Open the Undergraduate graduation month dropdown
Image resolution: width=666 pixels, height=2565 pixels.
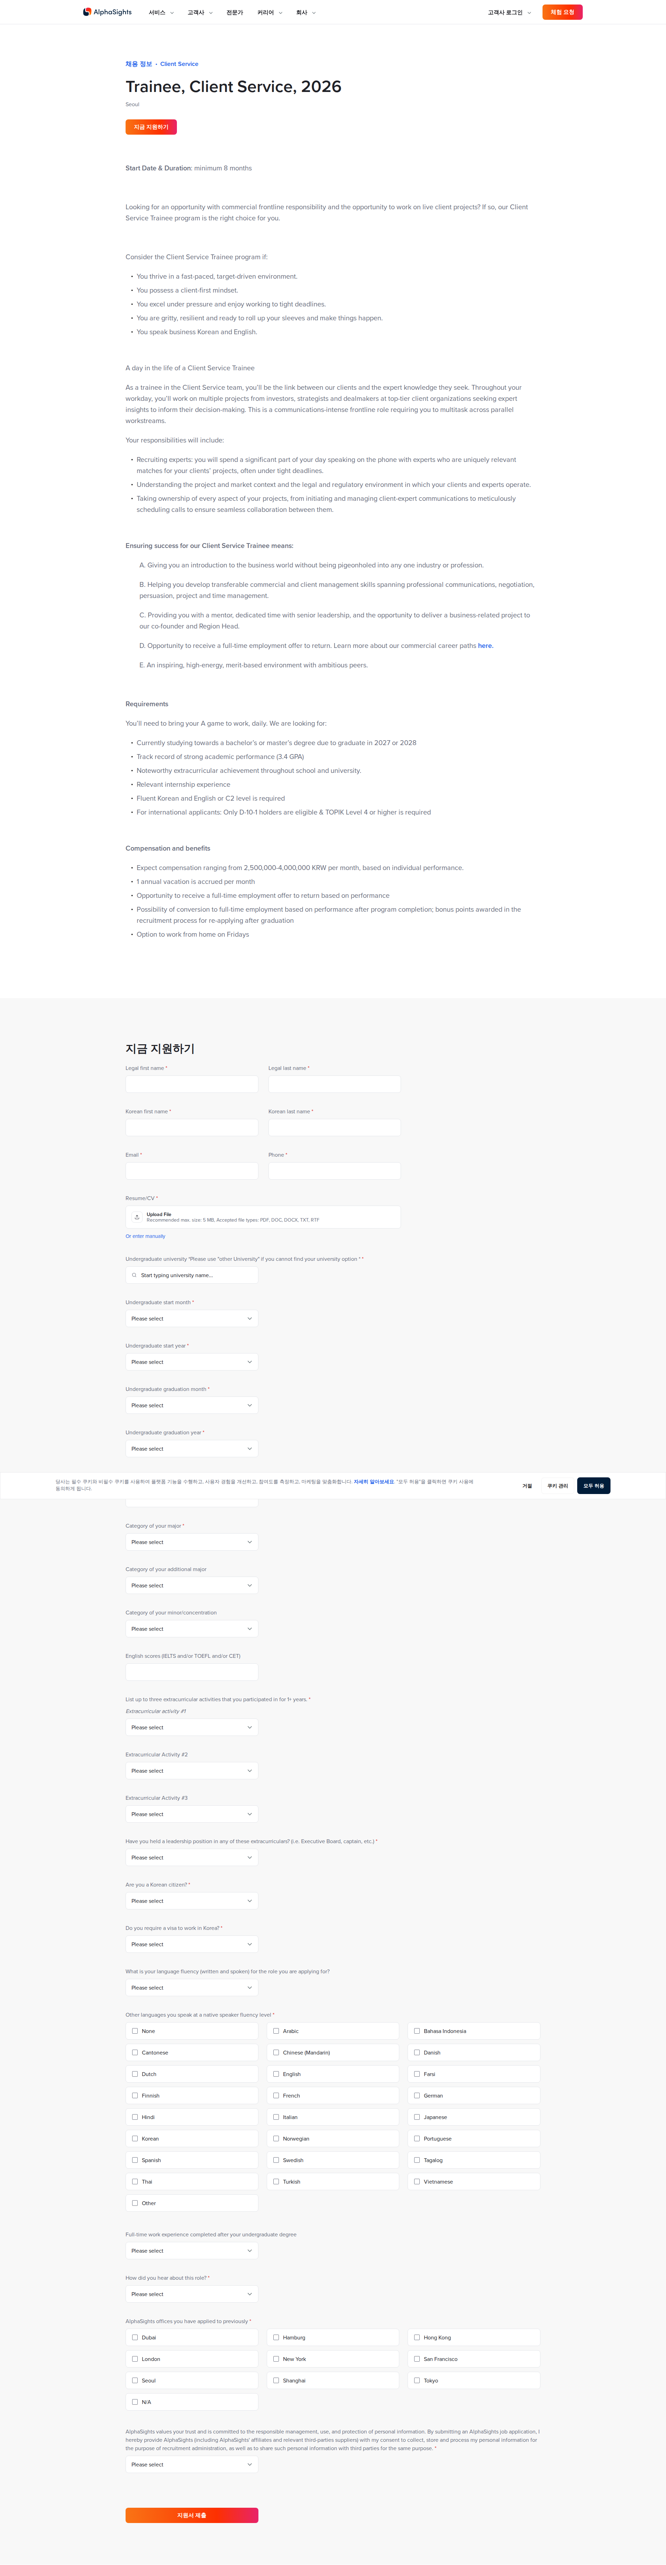[192, 1405]
